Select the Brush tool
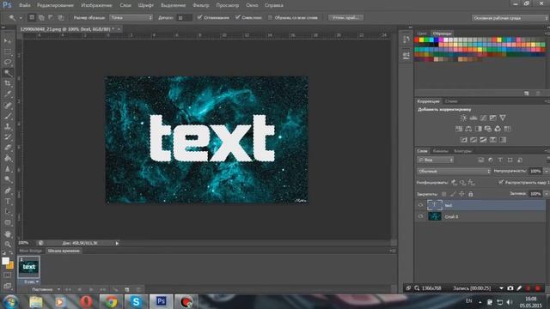This screenshot has width=550, height=309. (x=8, y=116)
